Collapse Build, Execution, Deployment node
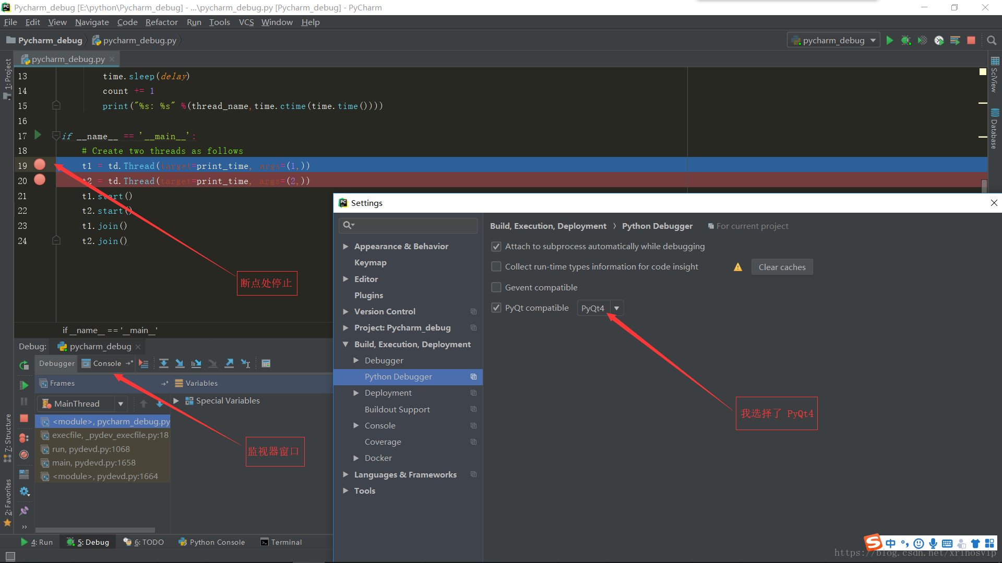 point(345,345)
